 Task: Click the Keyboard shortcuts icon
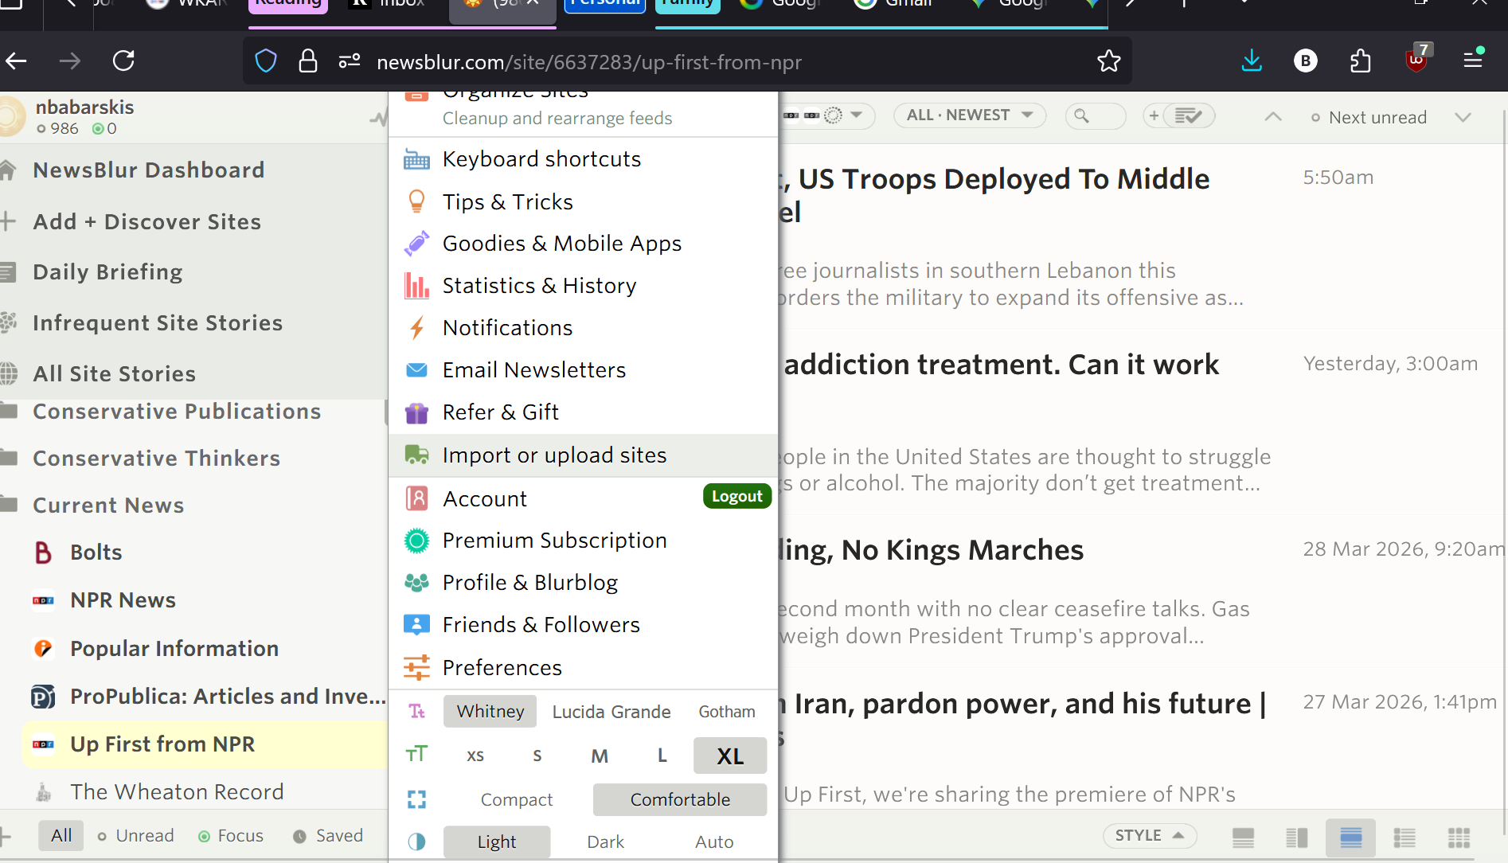[416, 160]
